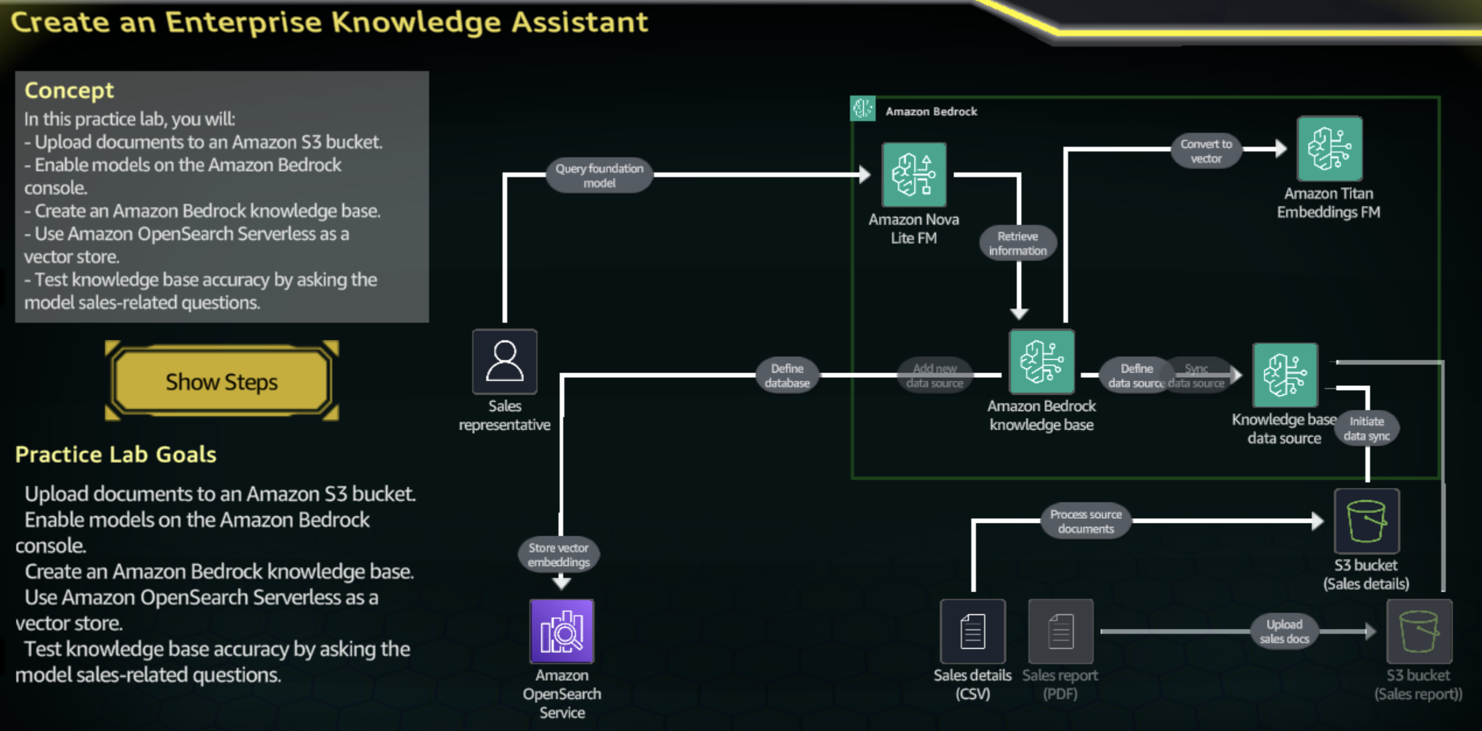1482x731 pixels.
Task: Click the goal 'Use Amazon OpenSearch Serverless as a vector store'
Action: pyautogui.click(x=197, y=610)
